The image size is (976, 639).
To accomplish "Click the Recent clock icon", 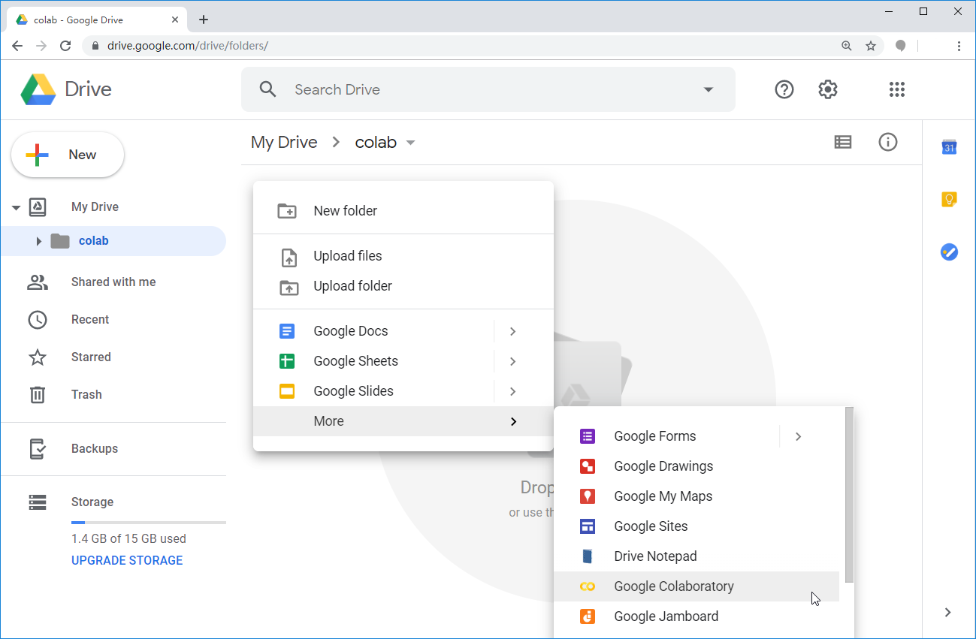I will coord(38,320).
